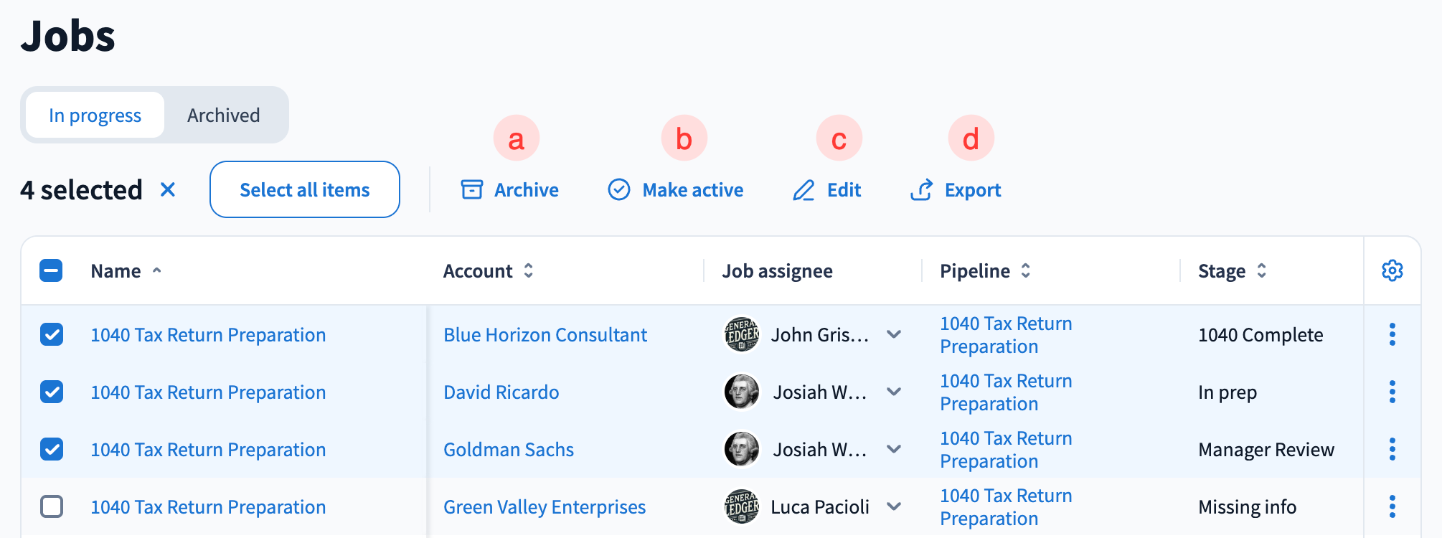Open three-dot menu for Goldman Sachs row

click(x=1392, y=449)
